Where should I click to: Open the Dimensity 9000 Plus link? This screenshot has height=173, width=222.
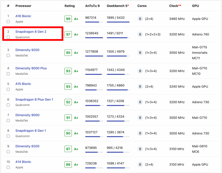tap(31, 68)
